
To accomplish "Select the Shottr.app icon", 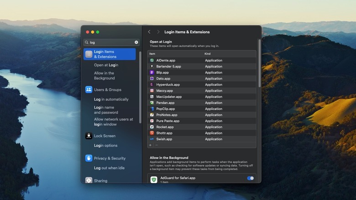I will [152, 133].
